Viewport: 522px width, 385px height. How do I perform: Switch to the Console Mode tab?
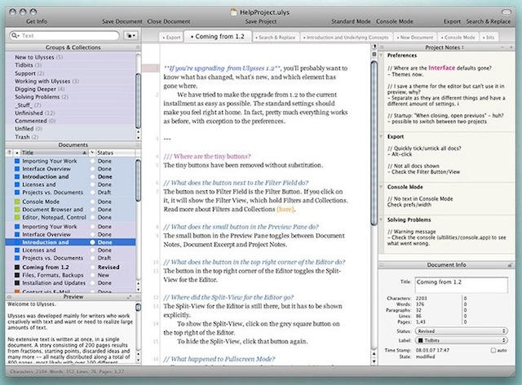pos(458,38)
